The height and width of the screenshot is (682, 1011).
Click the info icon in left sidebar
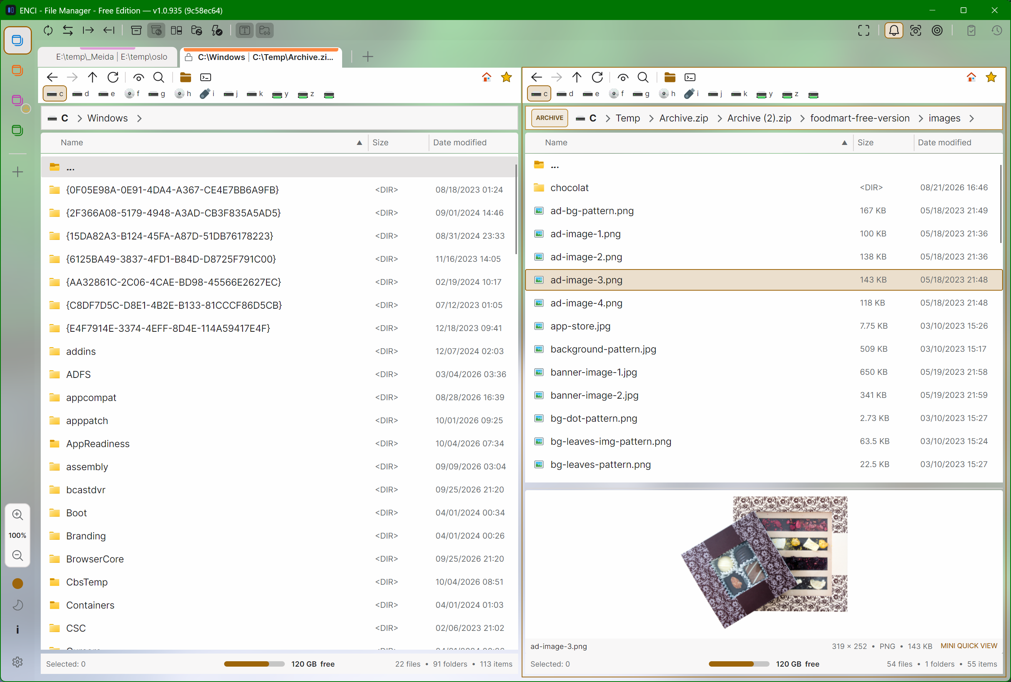[17, 630]
